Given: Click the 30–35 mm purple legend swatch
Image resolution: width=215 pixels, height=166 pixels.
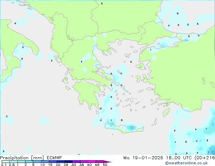Looking at the screenshot, I should coord(76,162).
